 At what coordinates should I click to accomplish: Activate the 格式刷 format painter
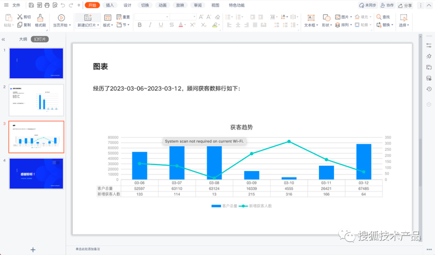40,21
